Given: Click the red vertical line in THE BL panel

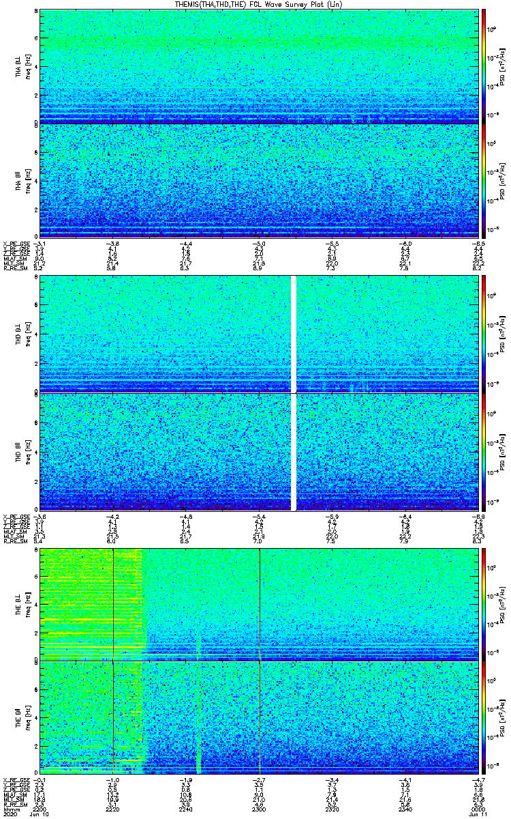Looking at the screenshot, I should click(x=113, y=604).
